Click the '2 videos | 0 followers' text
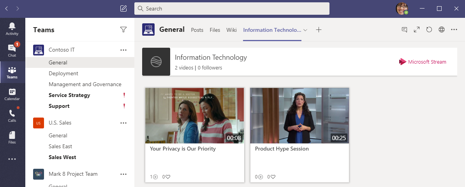The height and width of the screenshot is (187, 465). click(198, 68)
